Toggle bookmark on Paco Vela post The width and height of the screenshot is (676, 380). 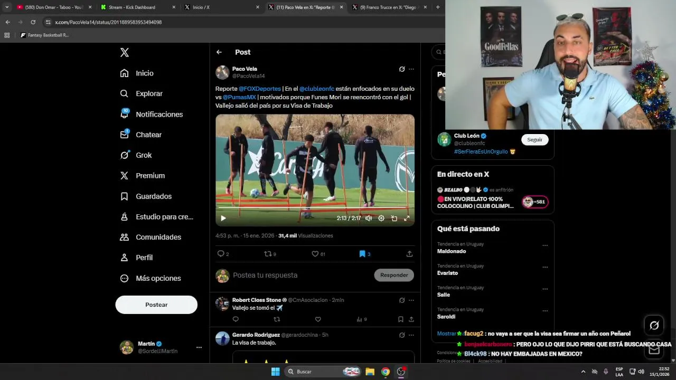[364, 254]
